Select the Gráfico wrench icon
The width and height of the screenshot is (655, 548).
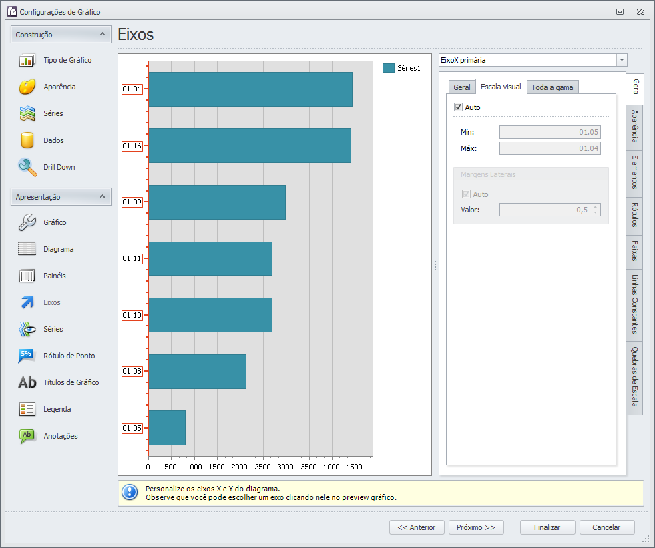27,222
